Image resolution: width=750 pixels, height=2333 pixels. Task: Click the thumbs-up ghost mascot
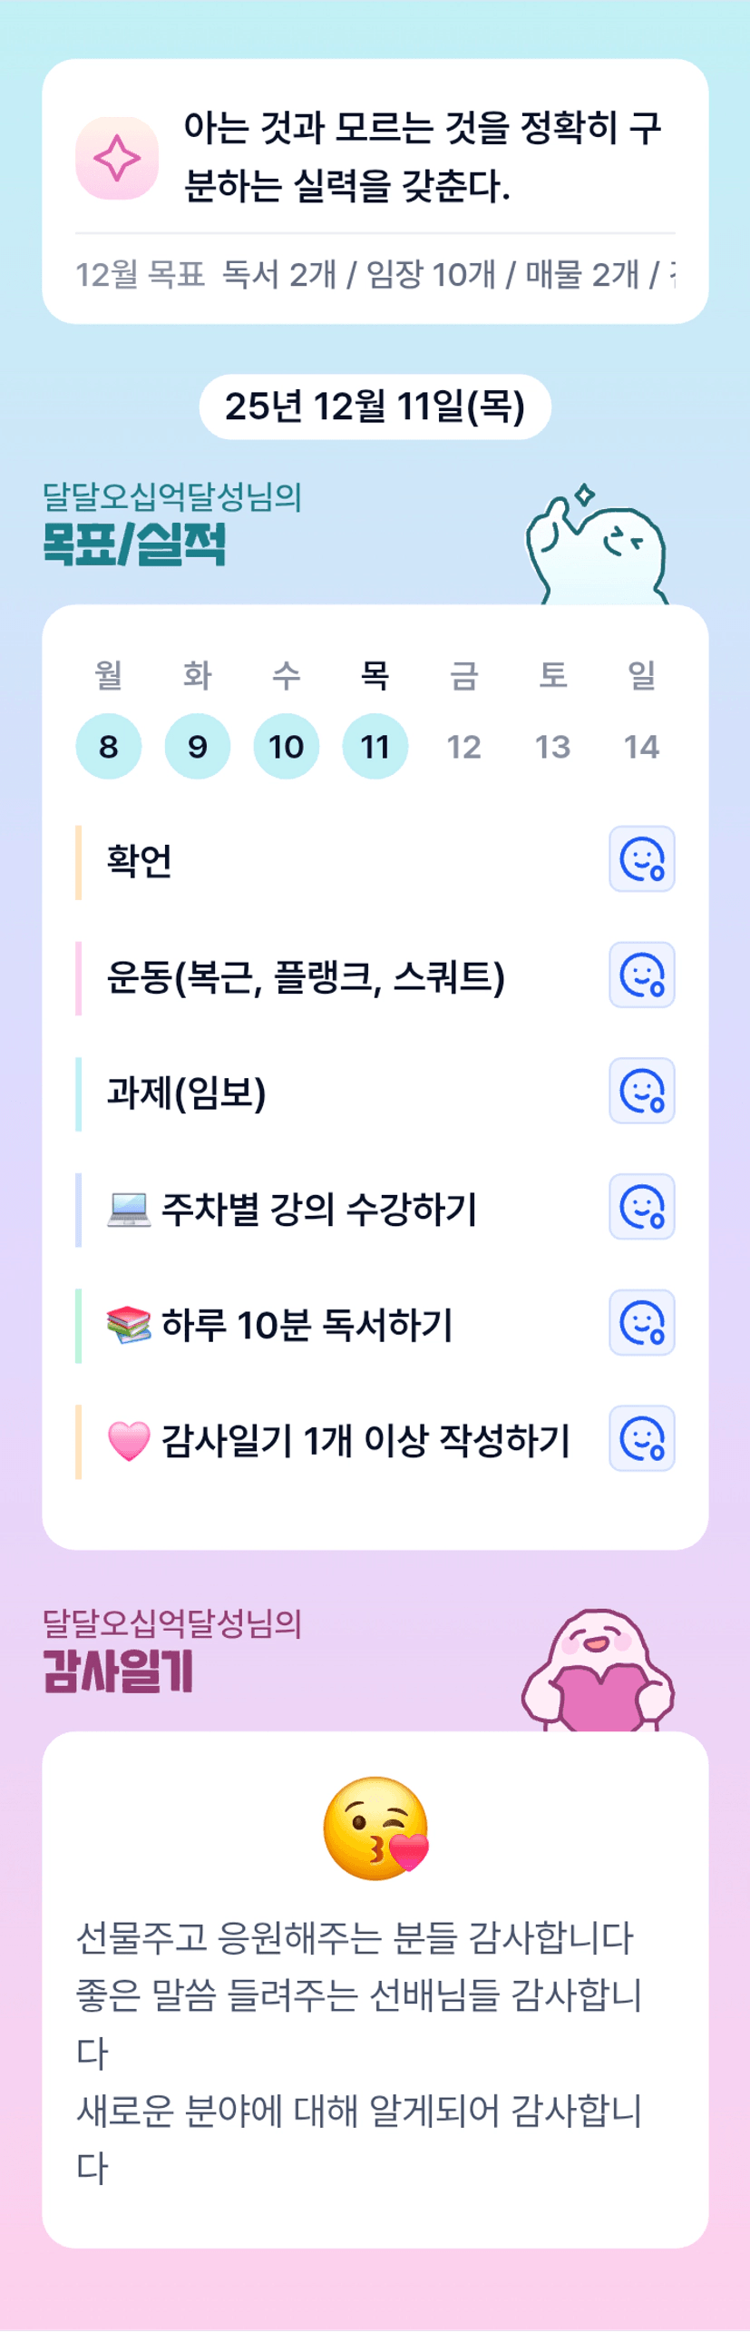598,547
